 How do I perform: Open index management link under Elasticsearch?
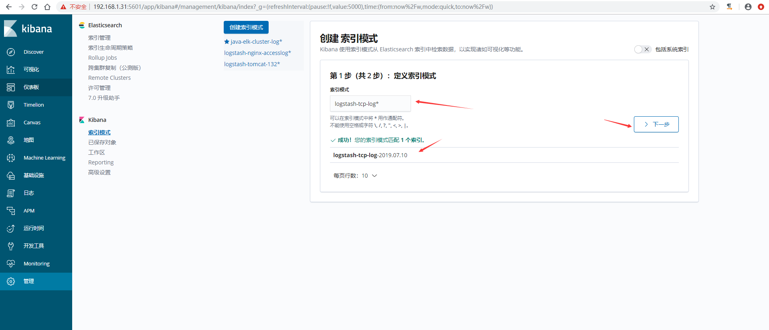click(99, 38)
